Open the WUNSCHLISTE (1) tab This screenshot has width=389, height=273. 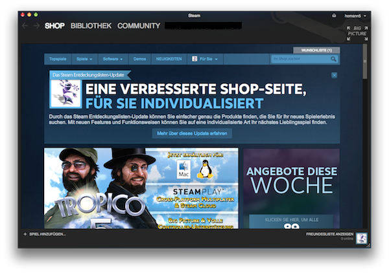(x=316, y=50)
